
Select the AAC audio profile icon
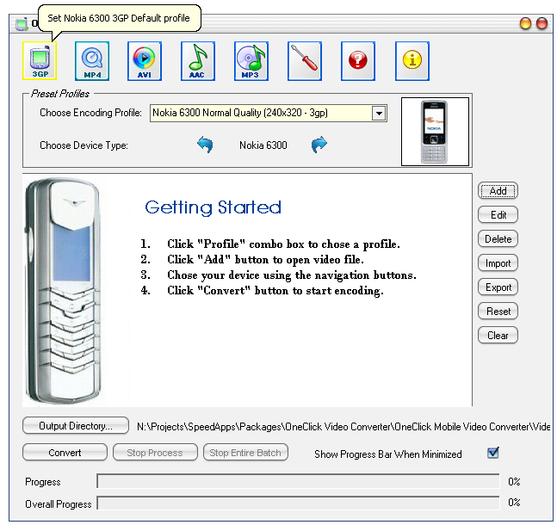(198, 61)
